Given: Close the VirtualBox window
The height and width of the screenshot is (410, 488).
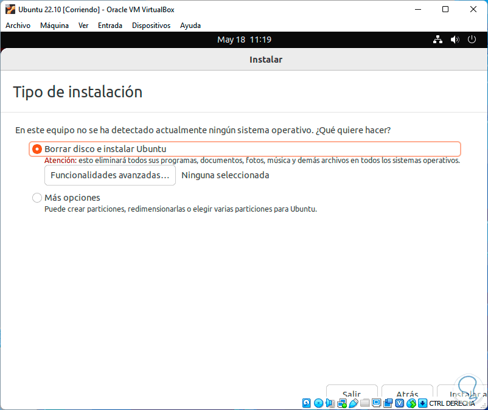Looking at the screenshot, I should (473, 9).
